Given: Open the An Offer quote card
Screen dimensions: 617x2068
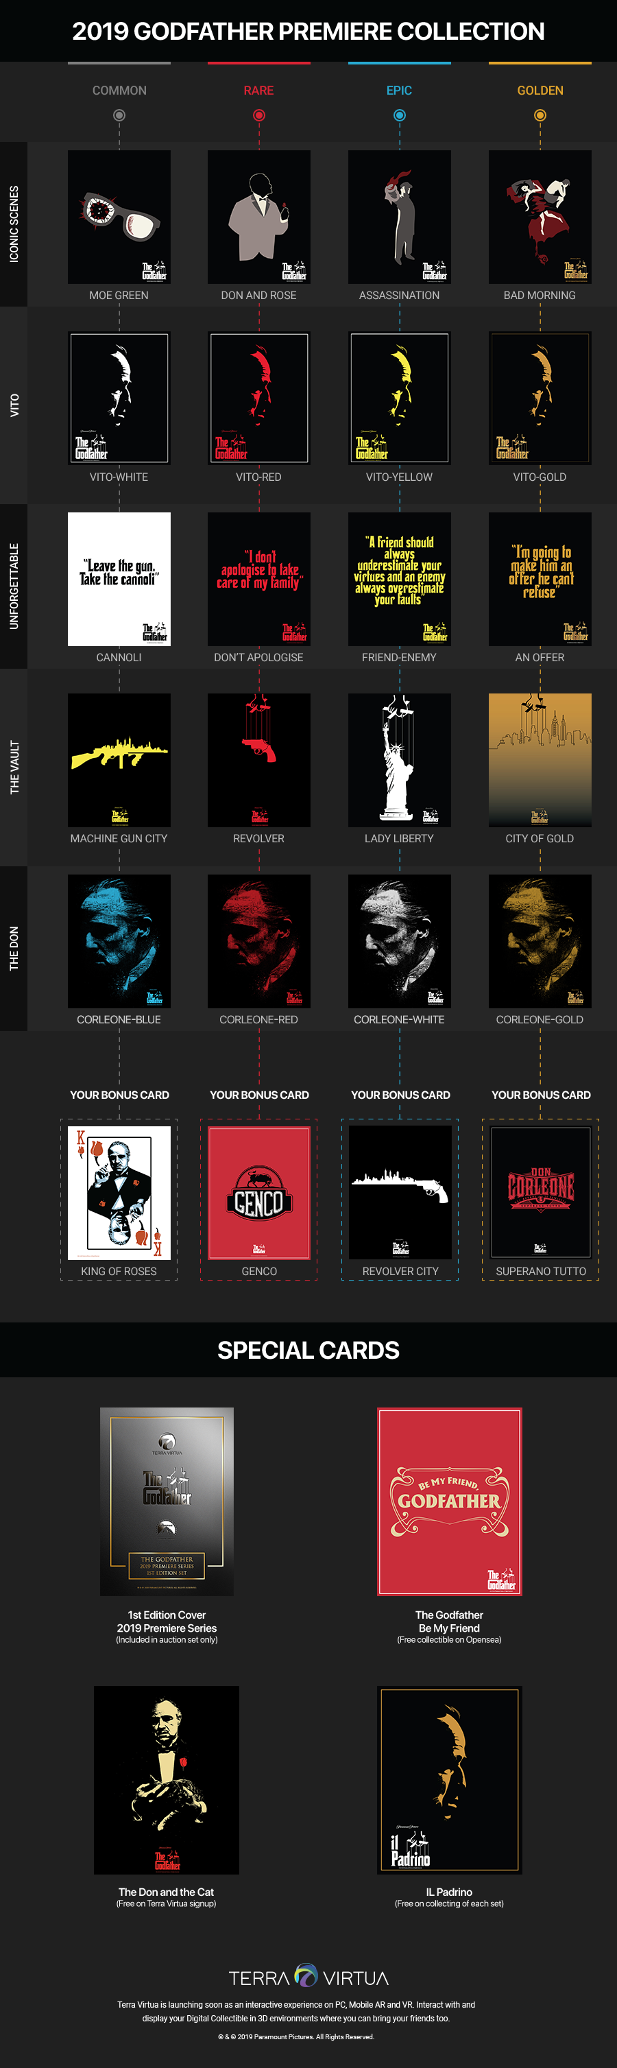Looking at the screenshot, I should [x=540, y=579].
